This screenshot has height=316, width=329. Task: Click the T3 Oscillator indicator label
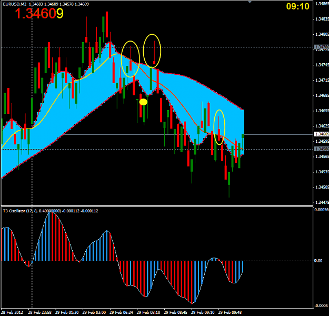51,211
